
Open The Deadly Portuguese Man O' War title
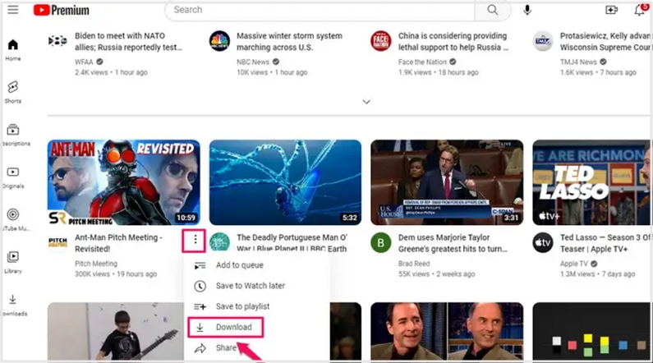coord(292,242)
